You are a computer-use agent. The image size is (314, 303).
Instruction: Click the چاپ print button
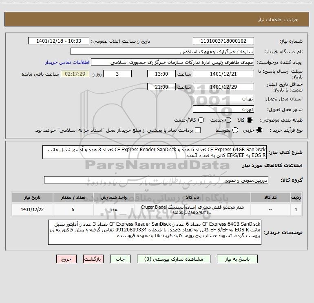click(x=120, y=259)
